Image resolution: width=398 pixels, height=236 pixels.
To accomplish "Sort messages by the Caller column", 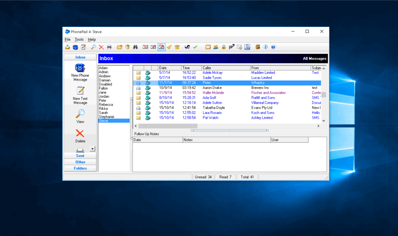I will 226,68.
